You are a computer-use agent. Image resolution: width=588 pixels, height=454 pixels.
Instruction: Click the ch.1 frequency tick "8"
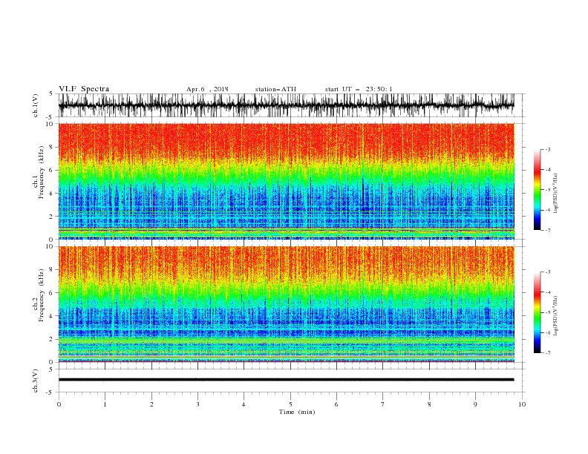[x=51, y=147]
